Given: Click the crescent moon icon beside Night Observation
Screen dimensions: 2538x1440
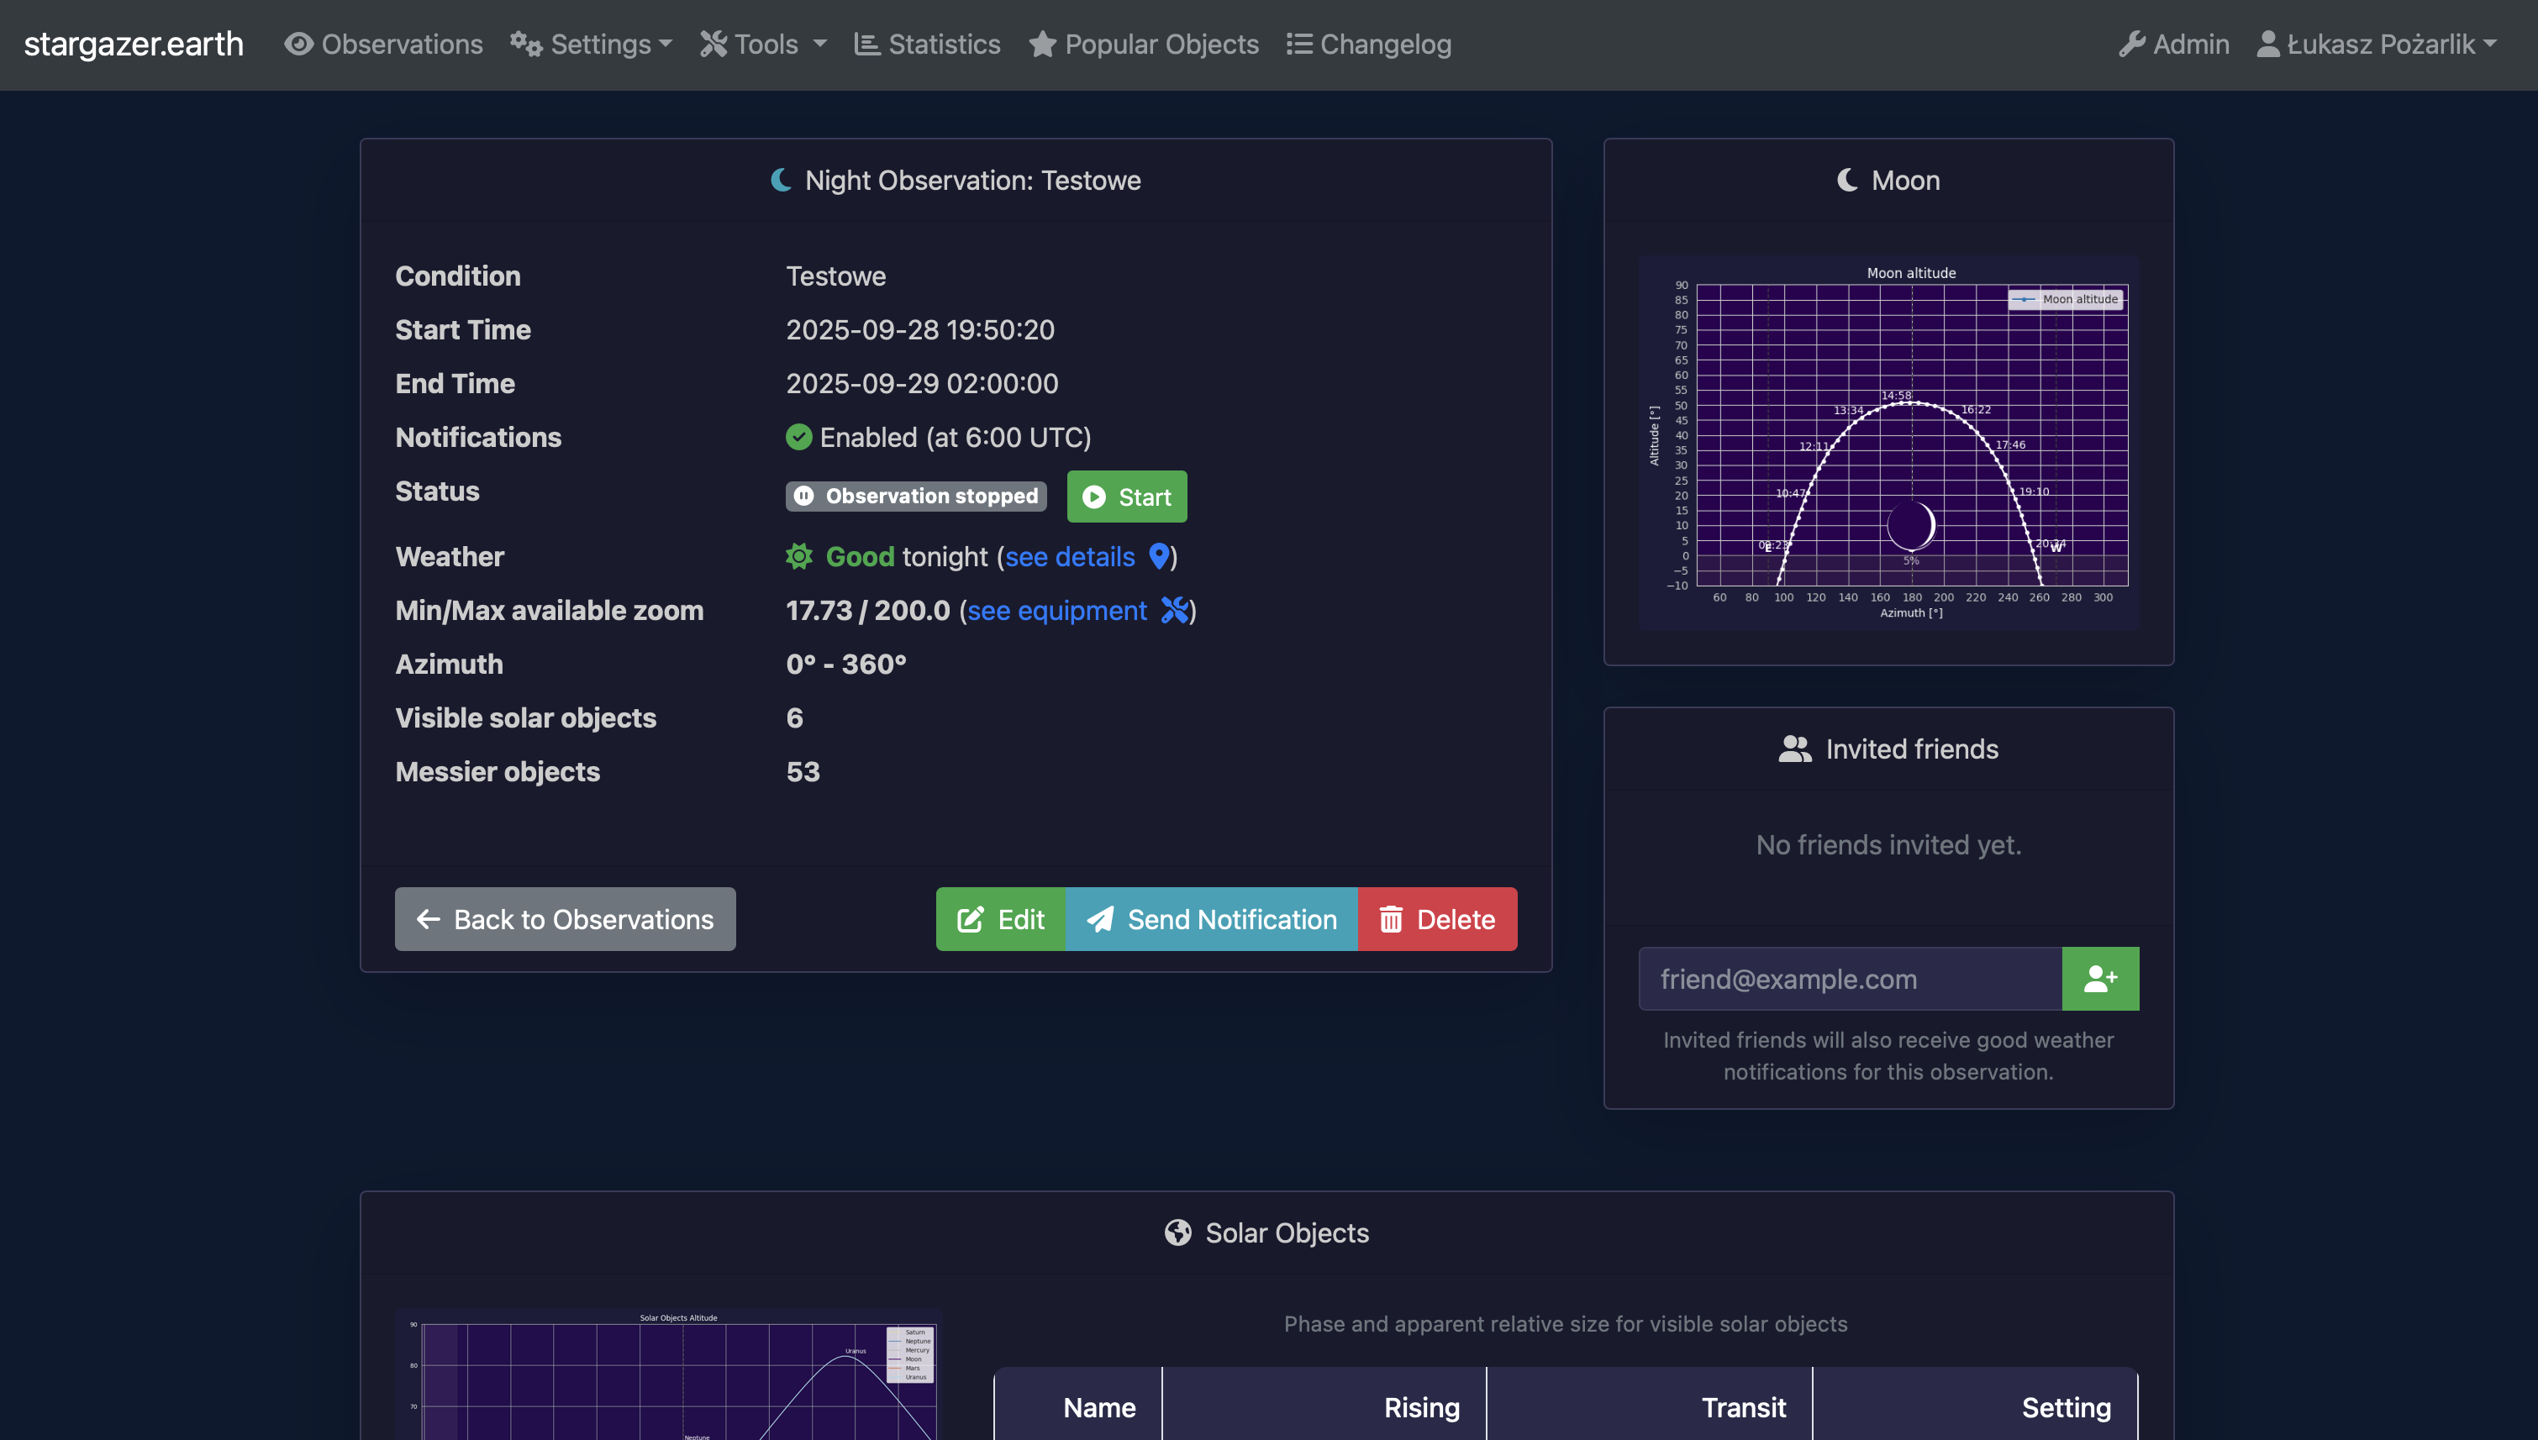Looking at the screenshot, I should [782, 180].
